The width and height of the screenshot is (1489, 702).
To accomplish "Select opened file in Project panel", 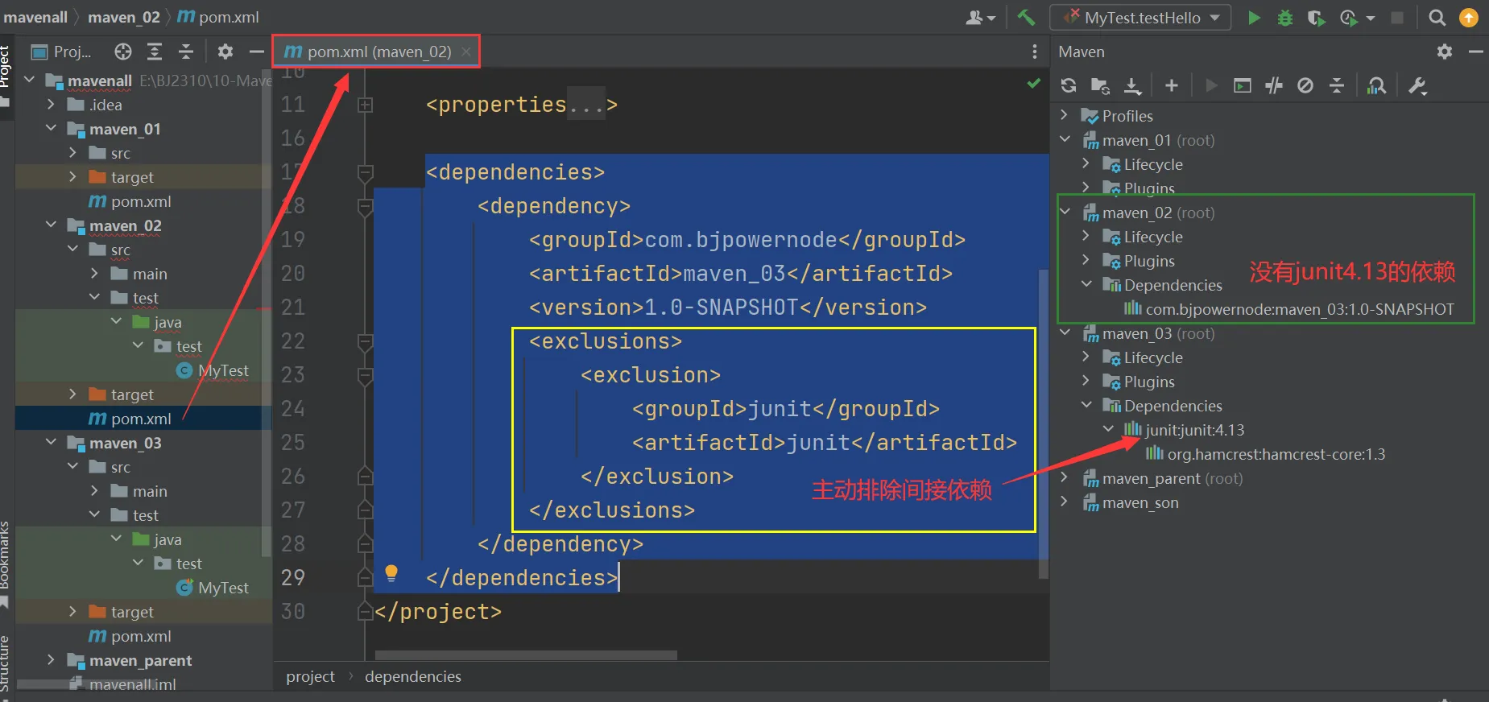I will pyautogui.click(x=123, y=52).
